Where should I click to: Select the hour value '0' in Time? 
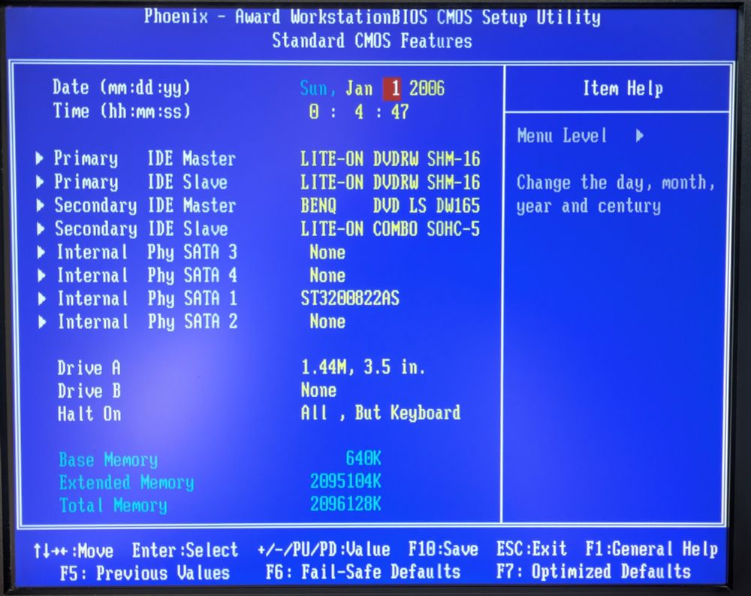(x=314, y=112)
